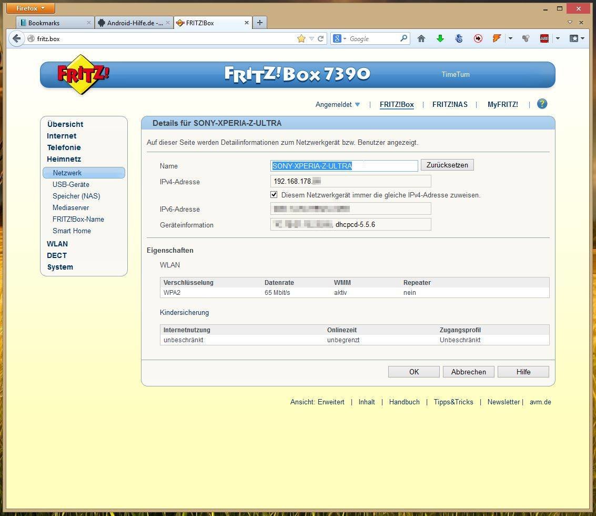
Task: Open Heimnetz section in sidebar
Action: click(64, 159)
